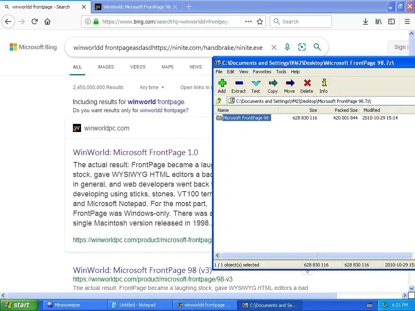This screenshot has height=311, width=415.
Task: Open the Windows start menu
Action: pos(19,305)
